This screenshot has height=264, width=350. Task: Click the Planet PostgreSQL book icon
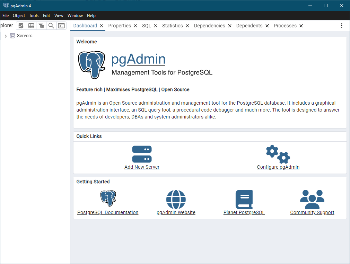click(244, 200)
